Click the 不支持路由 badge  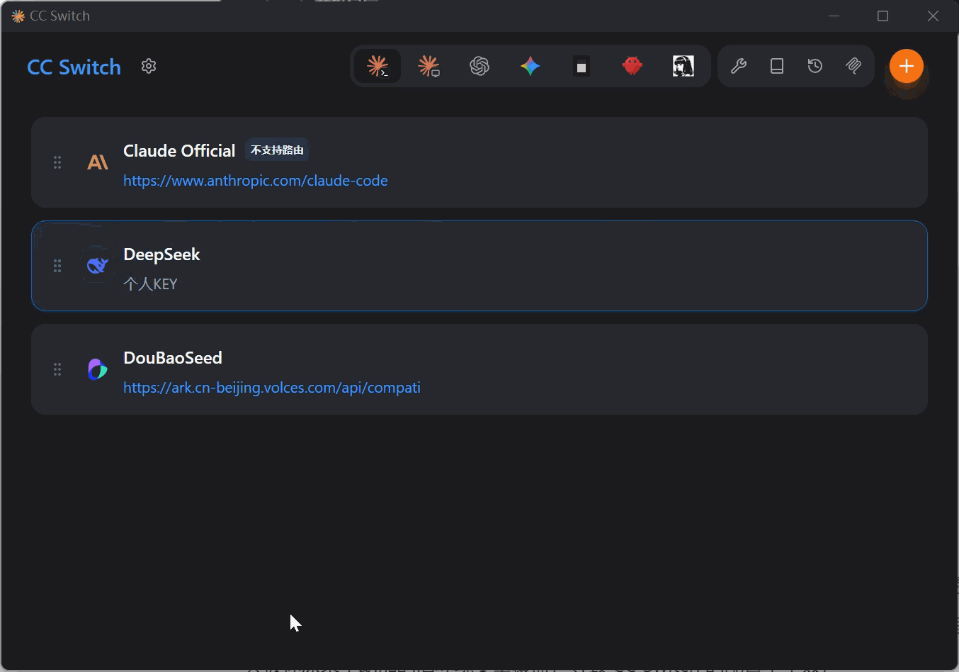pos(277,150)
